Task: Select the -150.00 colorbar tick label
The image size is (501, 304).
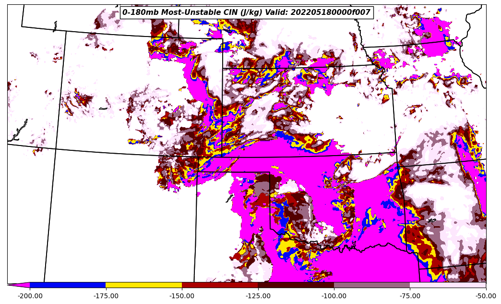Action: (182, 296)
